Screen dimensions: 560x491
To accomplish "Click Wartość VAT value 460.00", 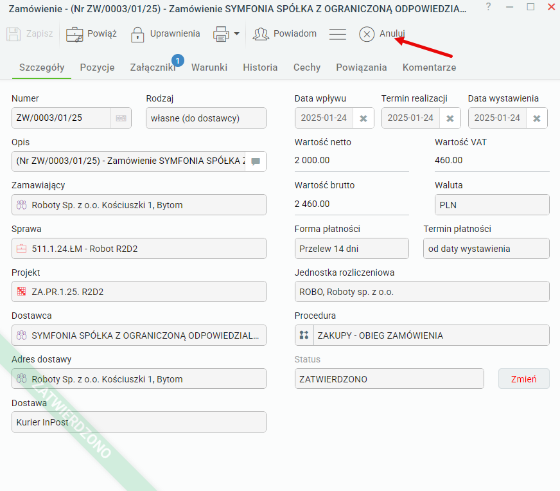I will 448,161.
